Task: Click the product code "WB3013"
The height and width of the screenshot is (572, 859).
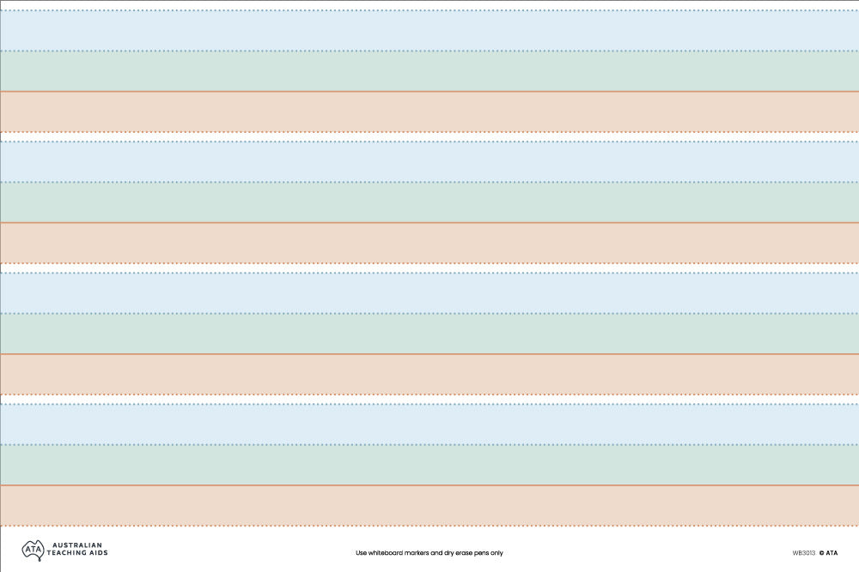Action: coord(804,553)
